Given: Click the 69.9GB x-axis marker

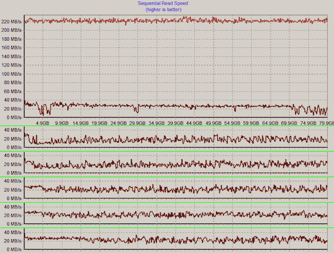Looking at the screenshot, I should (x=289, y=123).
